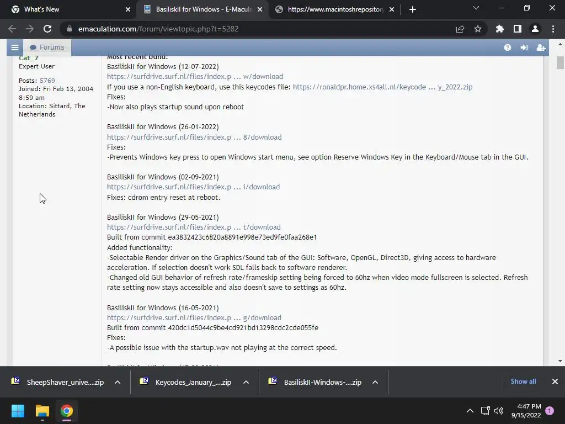This screenshot has height=424, width=565.
Task: Download BasiliskII 02-09-2021 build link
Action: 193,187
